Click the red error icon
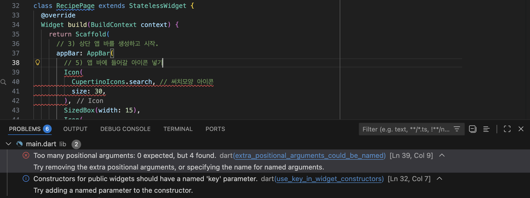Viewport: 530px width, 198px height. click(x=26, y=155)
